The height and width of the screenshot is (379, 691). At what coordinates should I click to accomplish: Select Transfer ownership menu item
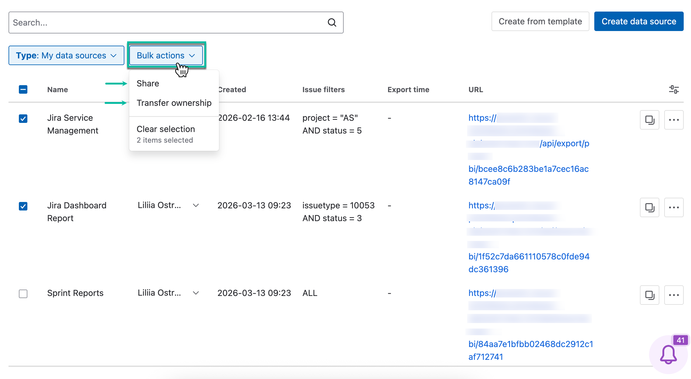coord(174,103)
